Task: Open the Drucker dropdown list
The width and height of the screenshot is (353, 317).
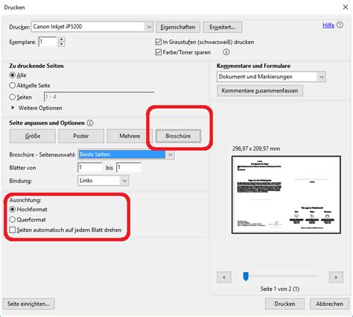Action: [x=149, y=27]
